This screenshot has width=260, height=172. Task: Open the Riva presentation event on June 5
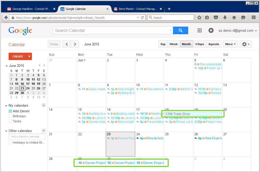tap(208, 64)
